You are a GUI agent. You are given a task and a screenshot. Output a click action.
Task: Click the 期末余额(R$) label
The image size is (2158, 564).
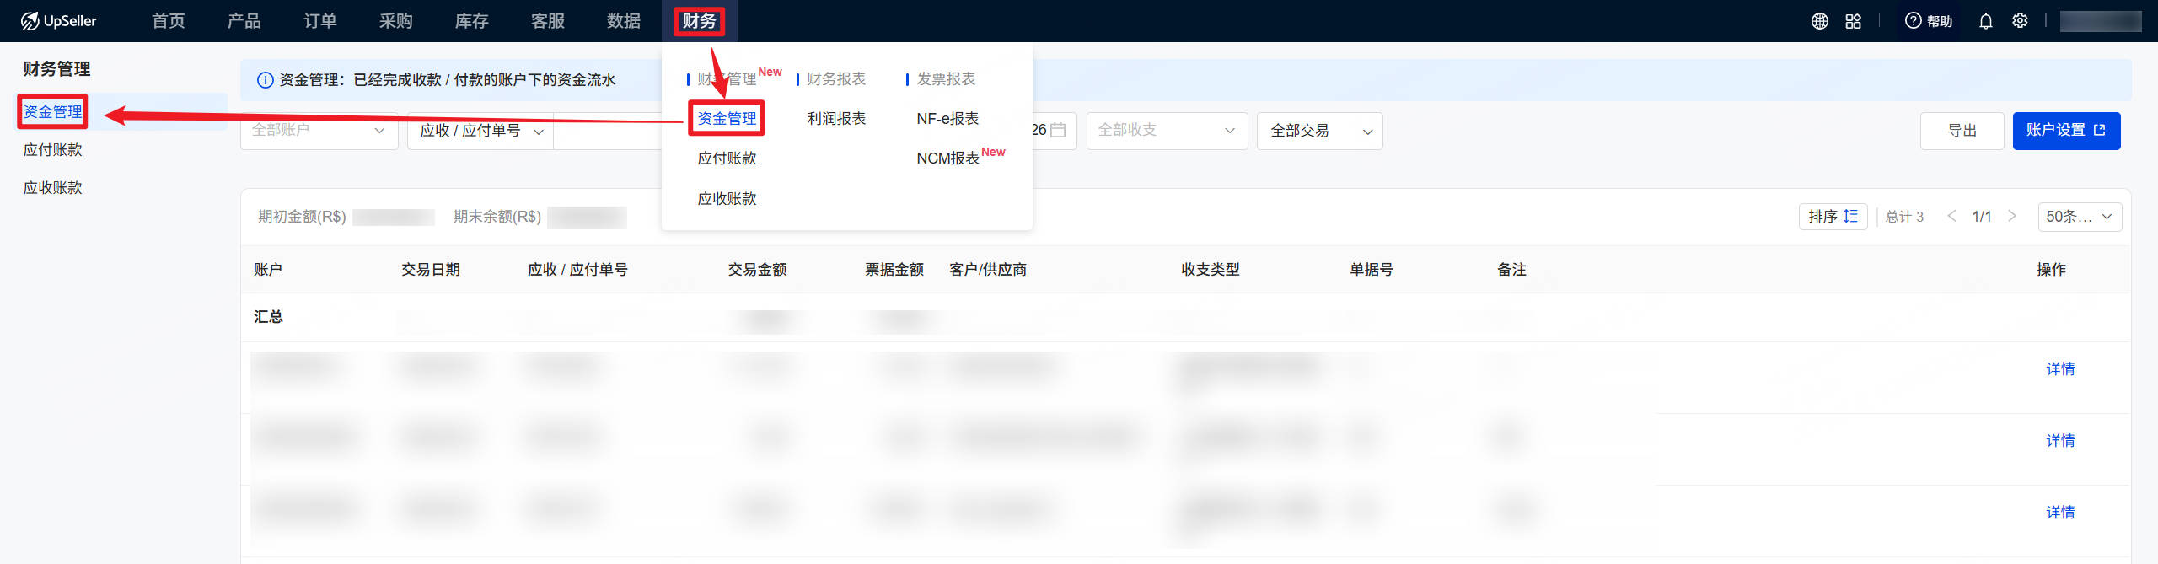[x=497, y=217]
